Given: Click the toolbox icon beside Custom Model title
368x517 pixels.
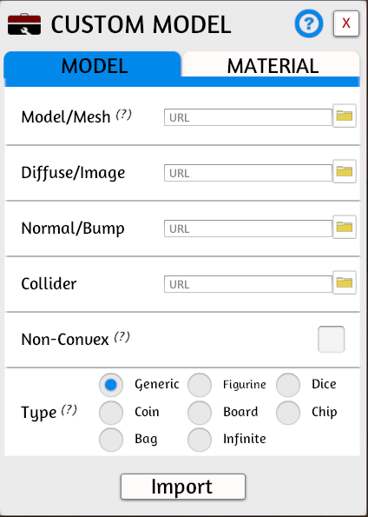Looking at the screenshot, I should click(24, 24).
